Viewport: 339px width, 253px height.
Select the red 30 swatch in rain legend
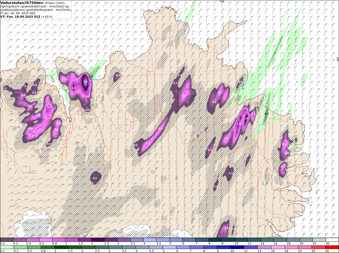tap(332, 247)
